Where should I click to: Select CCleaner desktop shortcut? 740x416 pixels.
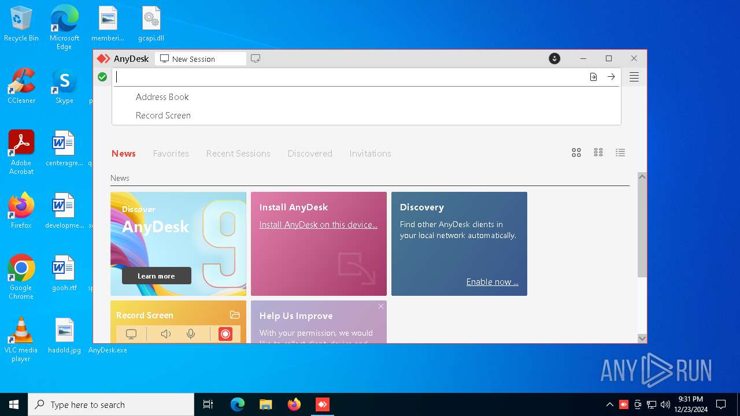21,86
